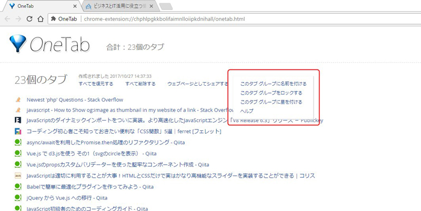Viewport: 421px width, 211px height.
Task: Click the コリス favicon beside the slider article
Action: tap(18, 176)
